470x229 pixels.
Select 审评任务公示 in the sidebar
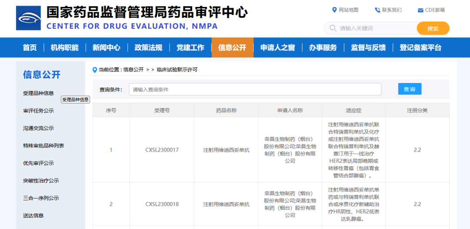click(38, 111)
